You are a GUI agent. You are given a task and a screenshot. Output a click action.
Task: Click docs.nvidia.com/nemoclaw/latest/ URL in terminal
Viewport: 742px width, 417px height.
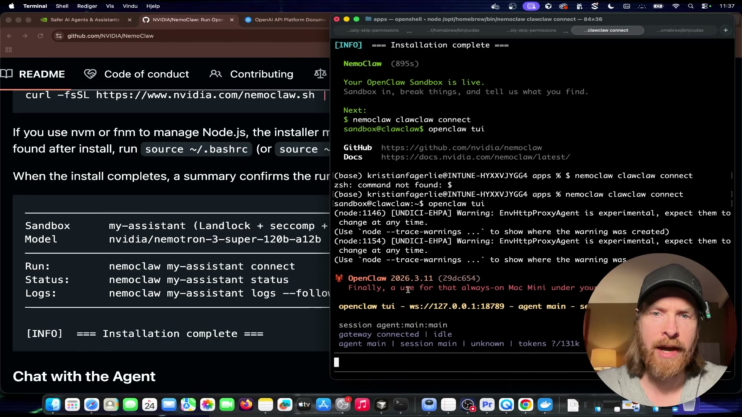(475, 157)
